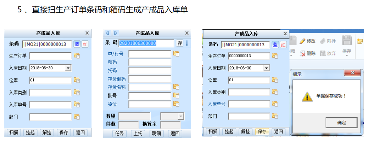The height and width of the screenshot is (141, 368).
Task: Focus 部门 field in right panel
Action: point(249,116)
